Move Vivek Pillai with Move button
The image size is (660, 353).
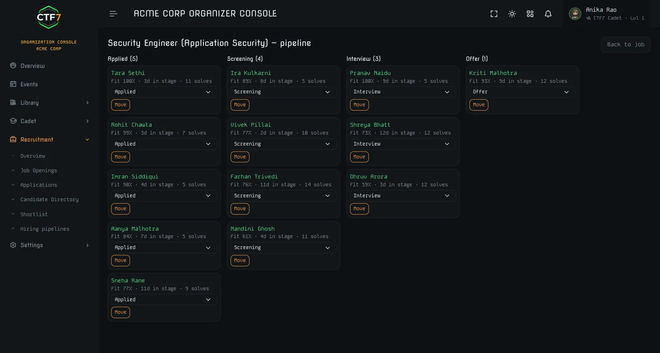[240, 157]
